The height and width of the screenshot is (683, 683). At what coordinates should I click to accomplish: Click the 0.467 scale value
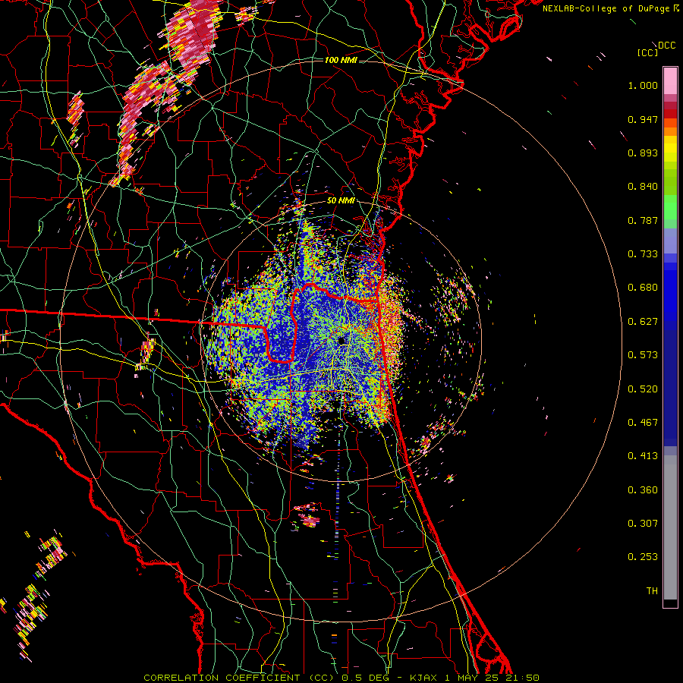[643, 423]
